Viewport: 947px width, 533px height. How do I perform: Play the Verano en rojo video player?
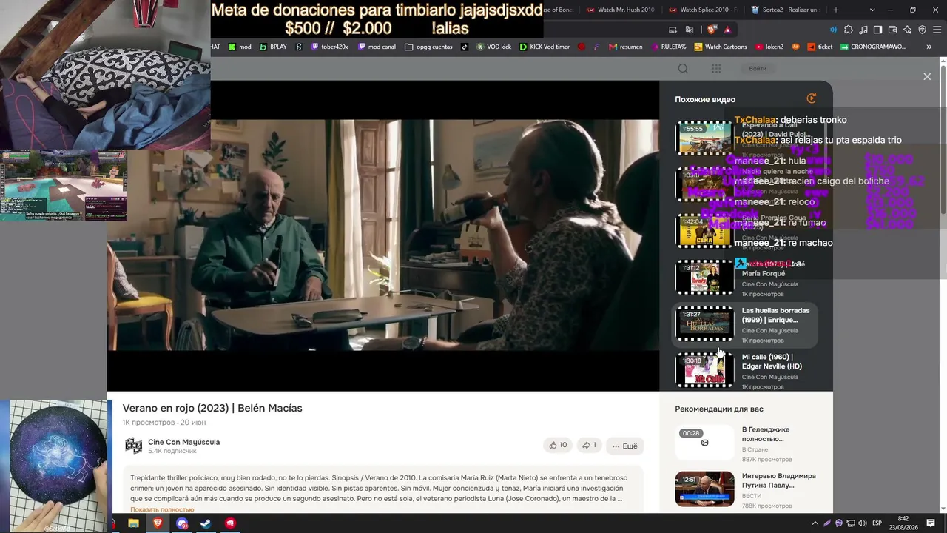point(382,235)
